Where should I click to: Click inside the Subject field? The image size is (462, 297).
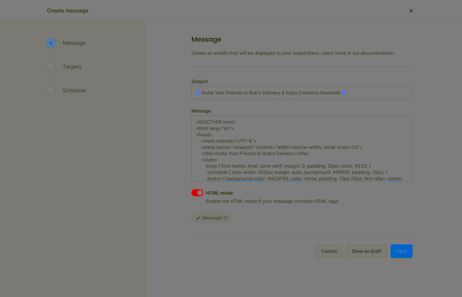tap(302, 93)
